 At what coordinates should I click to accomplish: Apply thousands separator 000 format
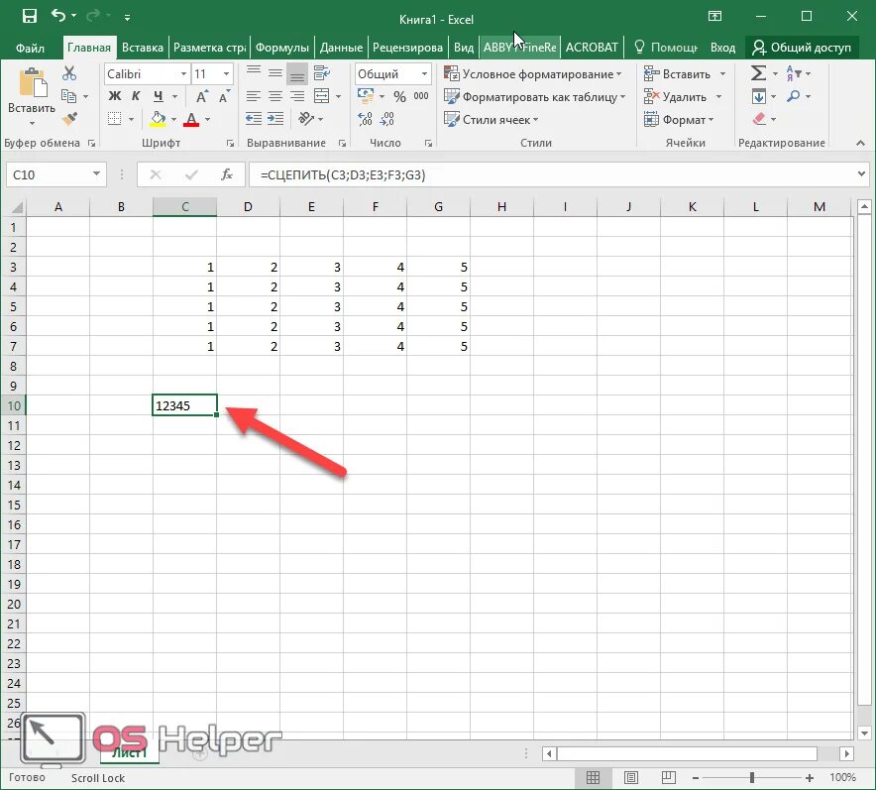421,96
